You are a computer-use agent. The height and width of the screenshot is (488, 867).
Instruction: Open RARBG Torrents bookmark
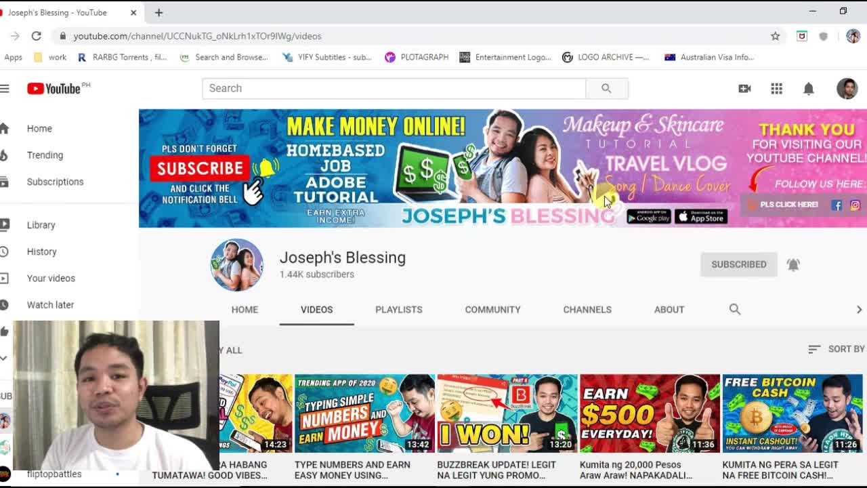click(122, 57)
